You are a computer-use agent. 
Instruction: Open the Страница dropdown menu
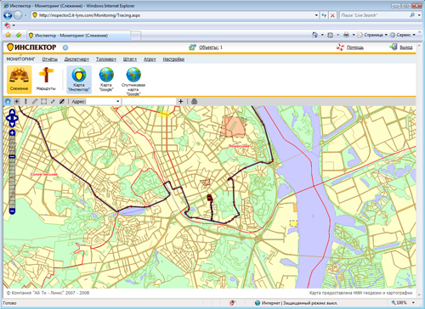point(372,35)
